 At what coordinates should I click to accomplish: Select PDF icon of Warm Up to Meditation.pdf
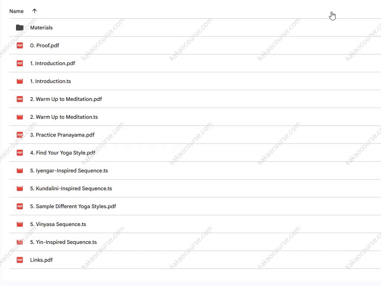(20, 99)
